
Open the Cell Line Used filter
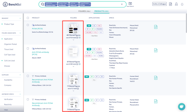(x=9, y=61)
